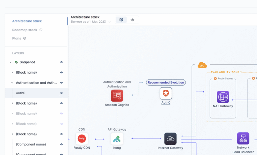Click the Amazon Cognito icon

pyautogui.click(x=117, y=96)
